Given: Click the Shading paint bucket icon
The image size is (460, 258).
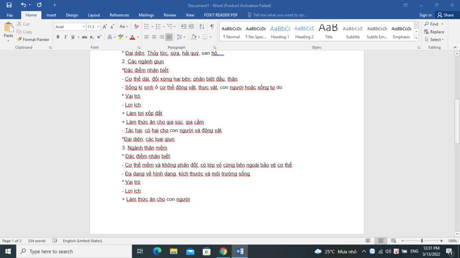Looking at the screenshot, I should (x=194, y=37).
